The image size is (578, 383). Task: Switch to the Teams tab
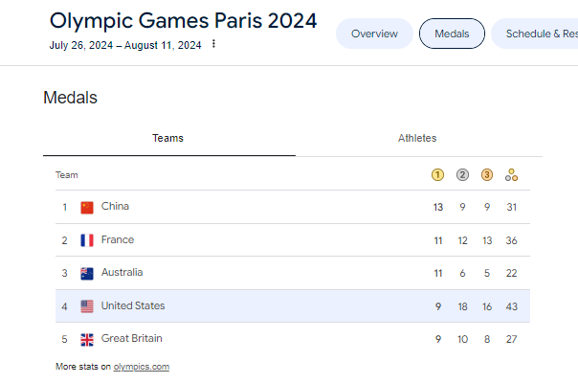pyautogui.click(x=168, y=139)
